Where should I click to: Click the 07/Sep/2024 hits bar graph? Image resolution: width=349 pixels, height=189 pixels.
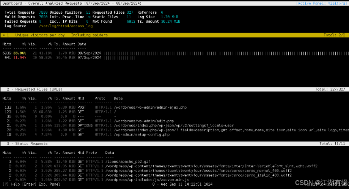pos(119,58)
